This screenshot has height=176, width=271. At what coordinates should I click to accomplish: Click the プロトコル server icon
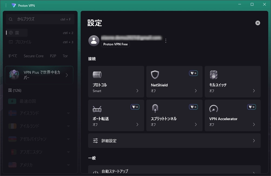click(x=97, y=75)
